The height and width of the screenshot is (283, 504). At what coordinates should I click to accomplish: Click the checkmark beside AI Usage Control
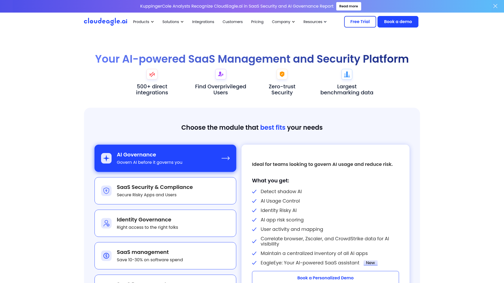[254, 201]
